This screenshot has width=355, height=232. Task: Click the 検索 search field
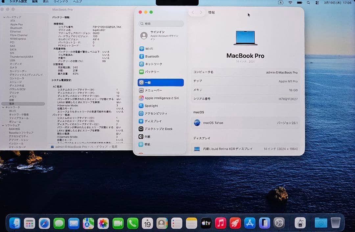161,24
